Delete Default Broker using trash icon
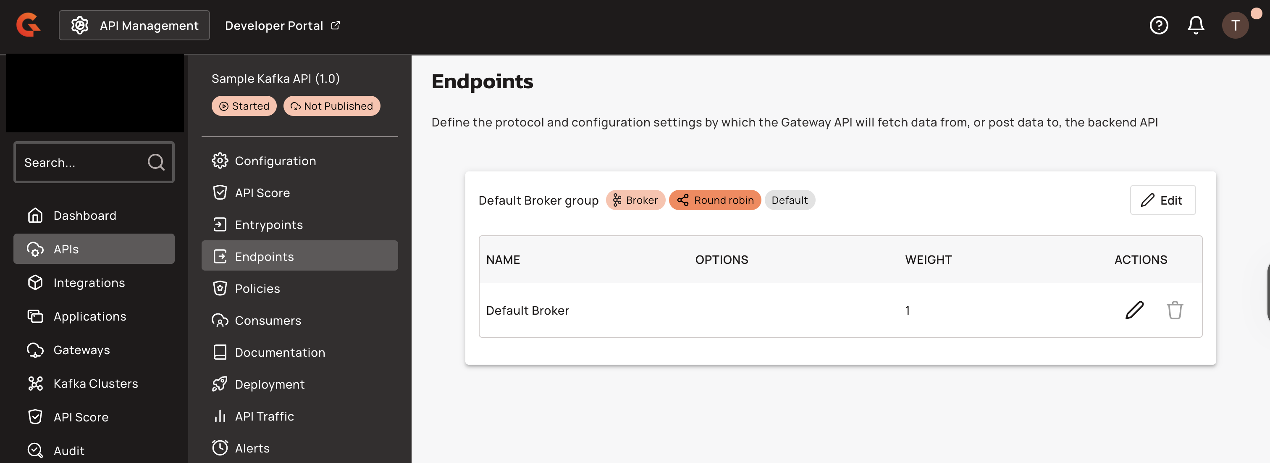1270x463 pixels. pos(1174,310)
